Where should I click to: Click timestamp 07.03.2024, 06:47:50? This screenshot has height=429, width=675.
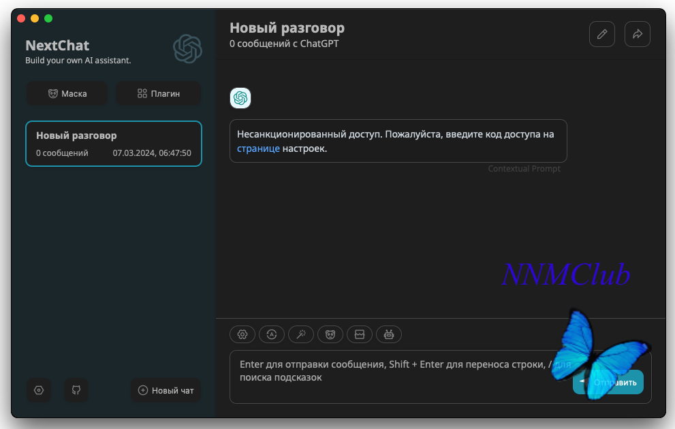(152, 153)
